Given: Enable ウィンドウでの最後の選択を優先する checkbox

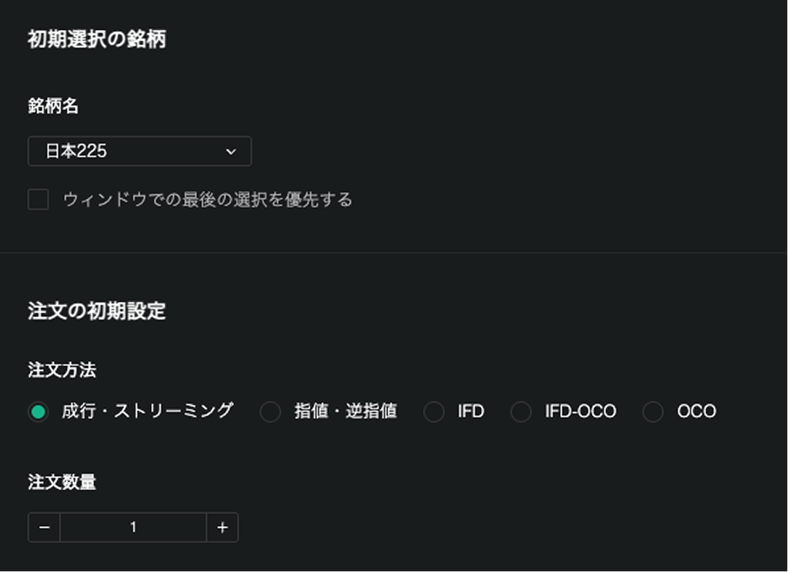Looking at the screenshot, I should pyautogui.click(x=38, y=200).
